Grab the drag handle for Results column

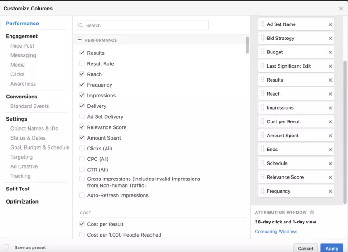262,80
